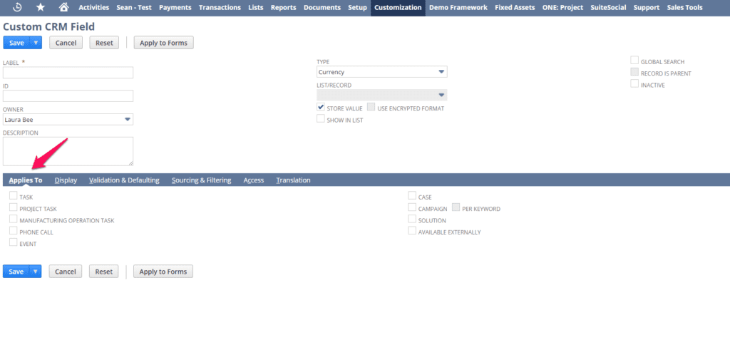Click the Shortcuts star icon
The width and height of the screenshot is (730, 345).
click(40, 7)
